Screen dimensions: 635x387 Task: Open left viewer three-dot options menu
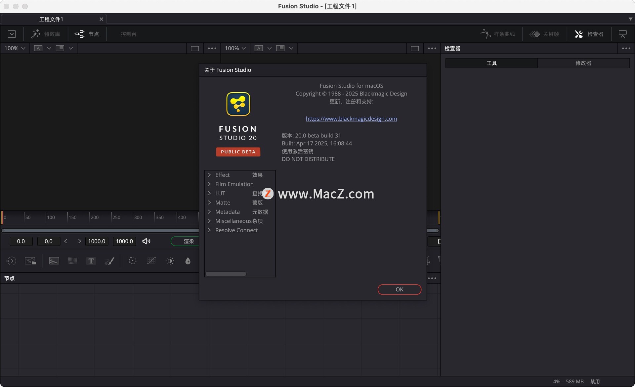[212, 48]
